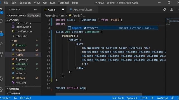Open the Go menu
The width and height of the screenshot is (179, 100).
tap(45, 2)
